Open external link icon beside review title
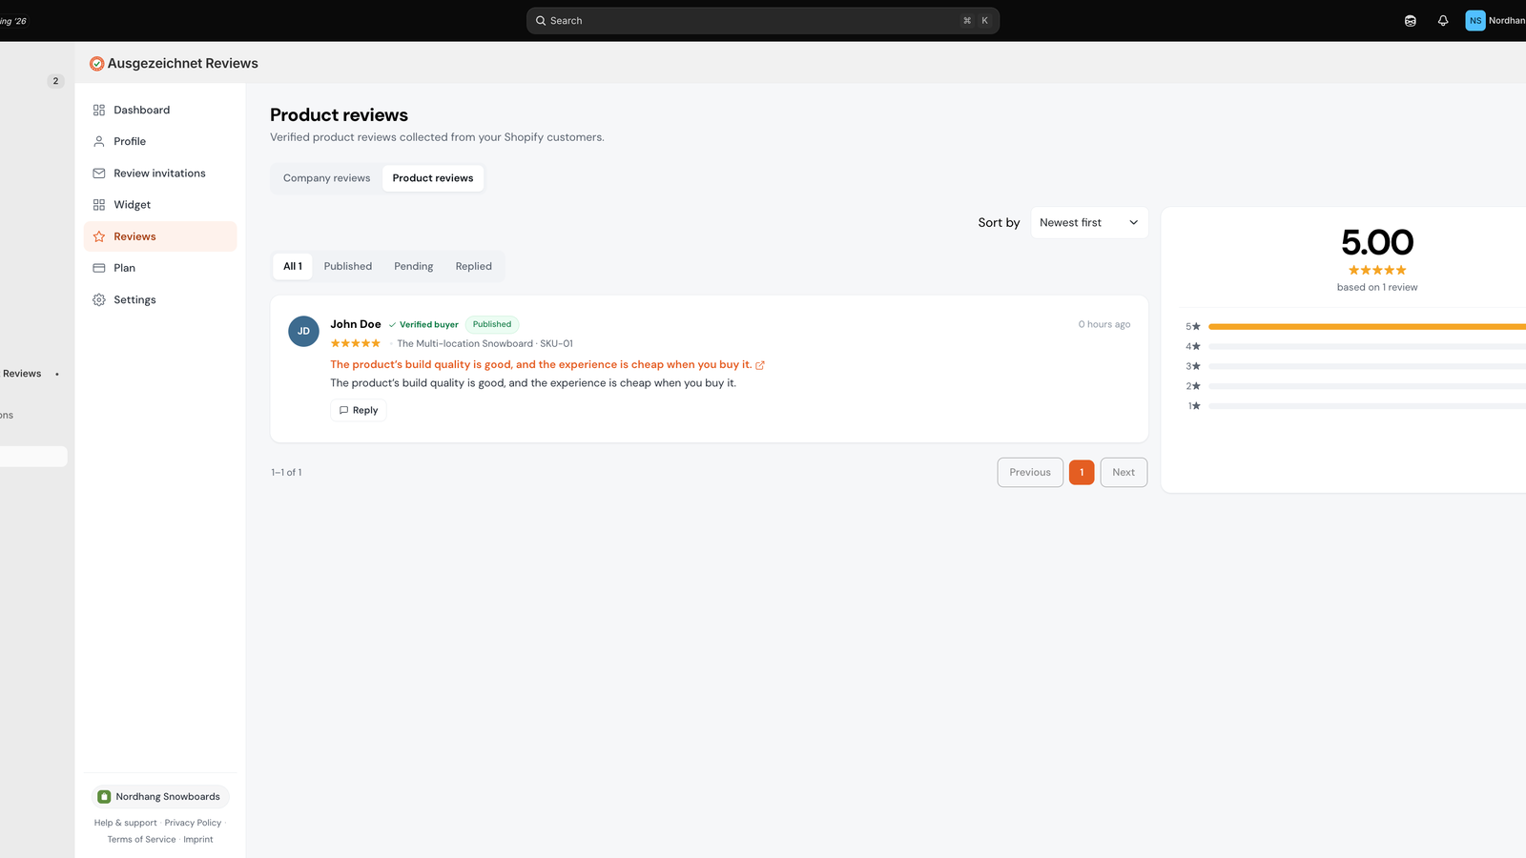1526x858 pixels. tap(760, 365)
